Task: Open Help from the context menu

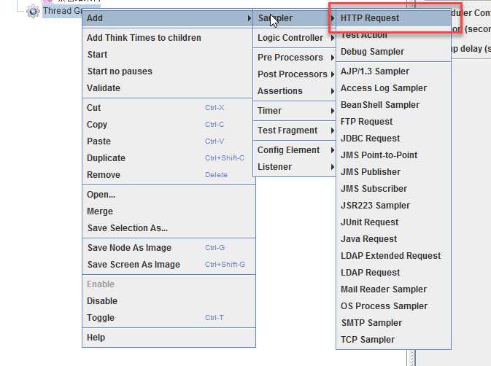Action: coord(96,338)
